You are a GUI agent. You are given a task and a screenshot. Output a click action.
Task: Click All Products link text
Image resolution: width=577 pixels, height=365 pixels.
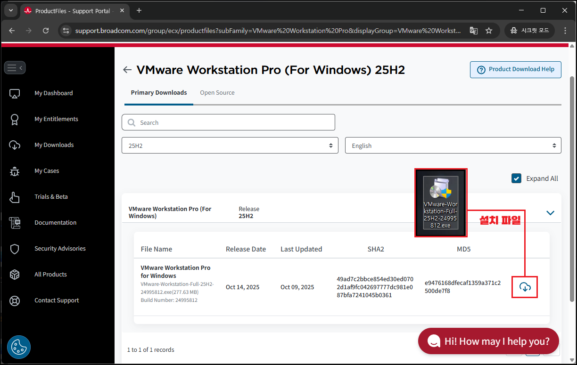coord(50,275)
